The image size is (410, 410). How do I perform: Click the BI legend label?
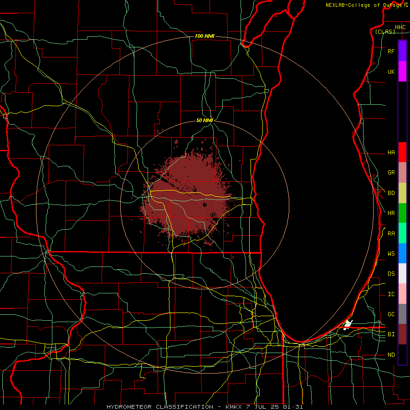[391, 334]
